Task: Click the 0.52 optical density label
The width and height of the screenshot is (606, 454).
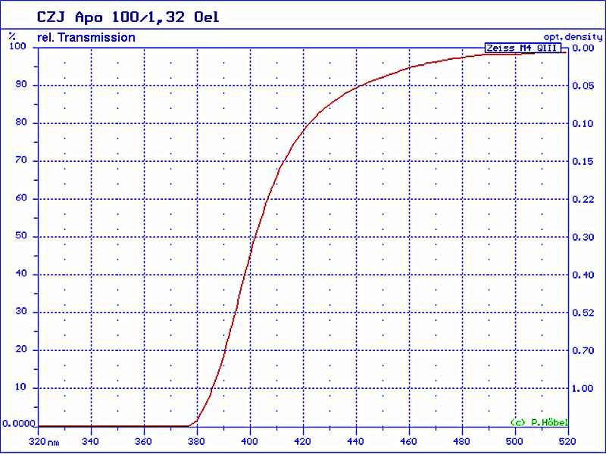Action: pyautogui.click(x=583, y=313)
